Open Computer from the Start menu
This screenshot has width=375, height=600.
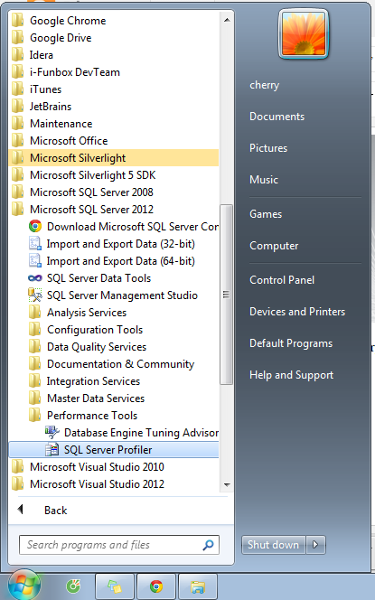tap(274, 246)
